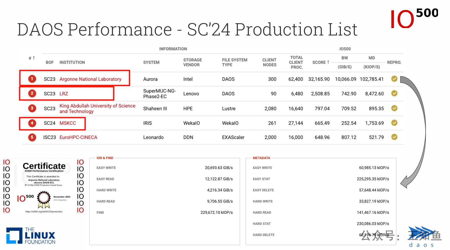Click the IO500 logo in top right

(x=414, y=18)
